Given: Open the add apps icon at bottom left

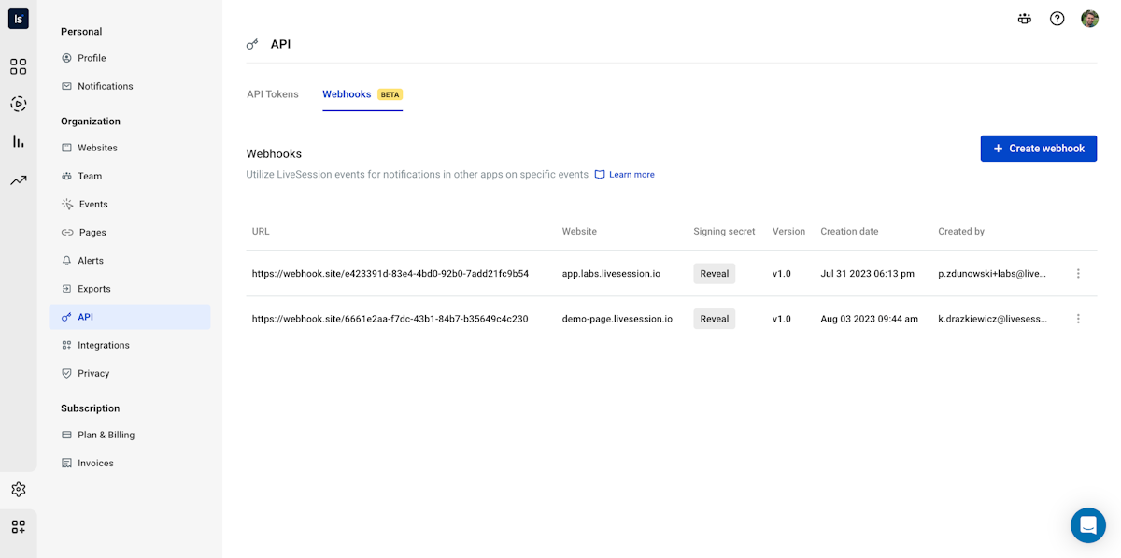Looking at the screenshot, I should point(19,527).
